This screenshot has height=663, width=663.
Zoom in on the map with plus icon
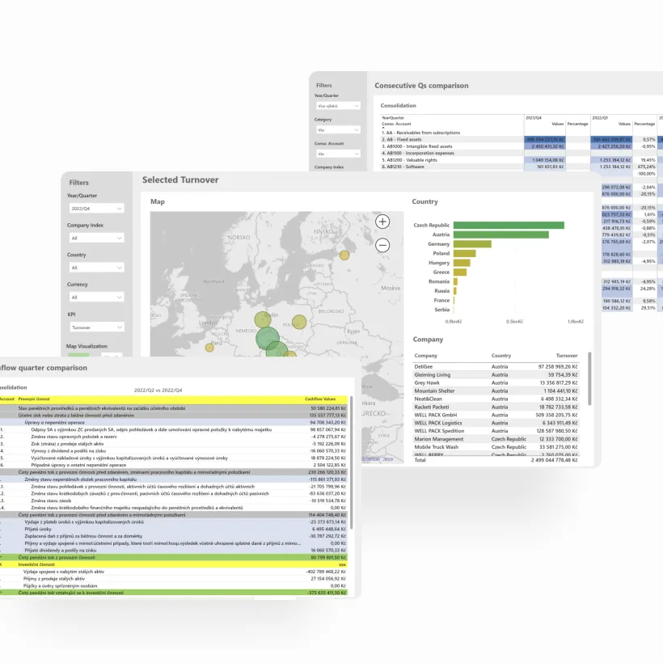coord(382,221)
